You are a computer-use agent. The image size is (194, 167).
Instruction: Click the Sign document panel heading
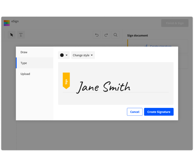tap(138, 35)
